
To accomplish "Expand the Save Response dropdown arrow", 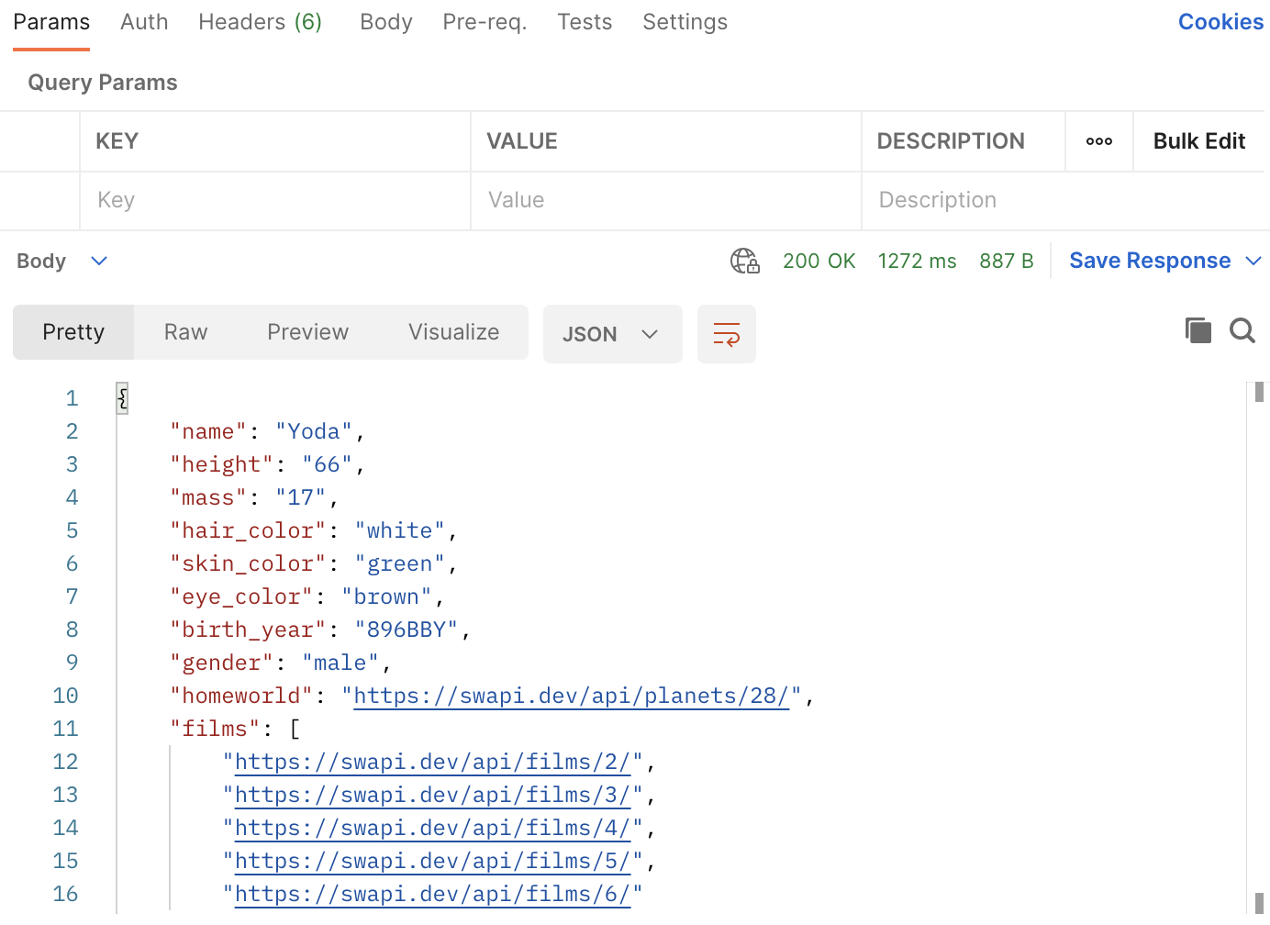I will point(1253,262).
